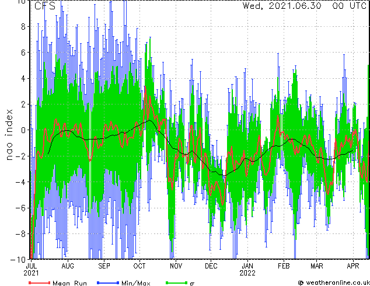The height and width of the screenshot is (286, 370).
Task: Click the red Mean Run legend line
Action: [x=40, y=282]
